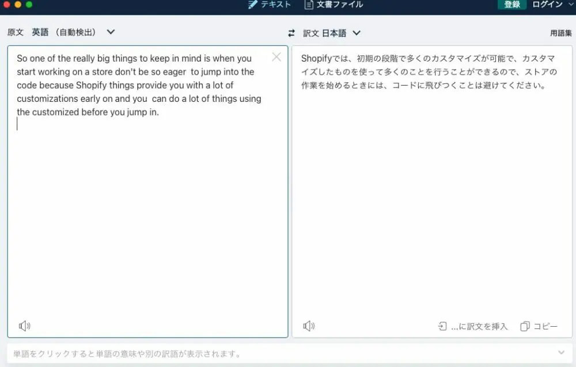Switch to the テキスト tab

[270, 5]
